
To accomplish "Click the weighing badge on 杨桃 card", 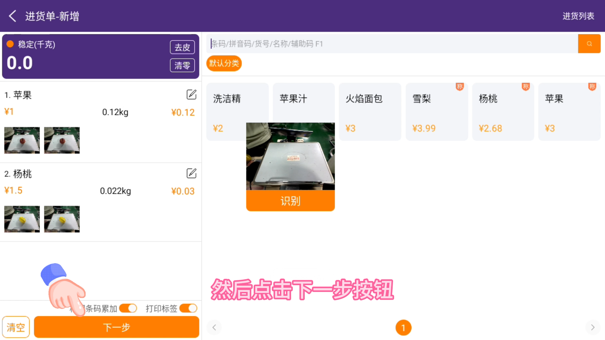I will point(526,87).
